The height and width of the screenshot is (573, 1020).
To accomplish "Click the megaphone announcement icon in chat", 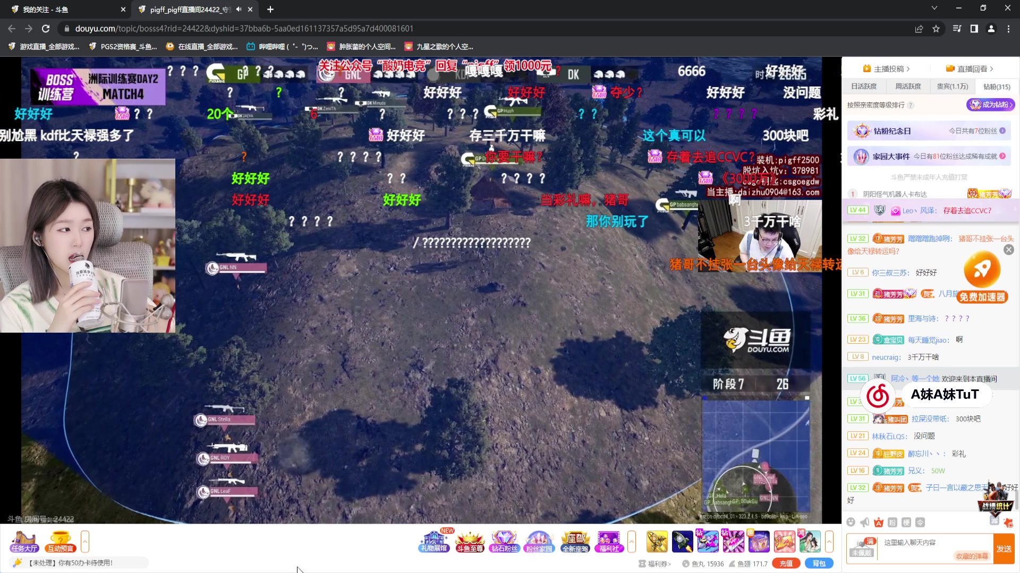I will [x=865, y=523].
